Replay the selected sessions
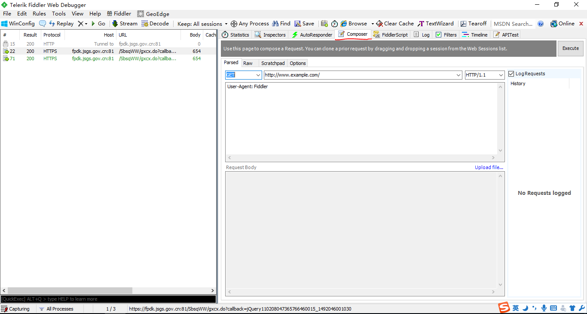The width and height of the screenshot is (587, 314). (x=61, y=24)
